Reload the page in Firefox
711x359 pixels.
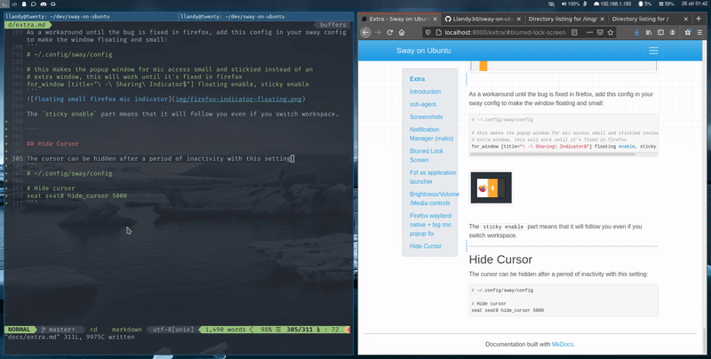click(x=389, y=33)
